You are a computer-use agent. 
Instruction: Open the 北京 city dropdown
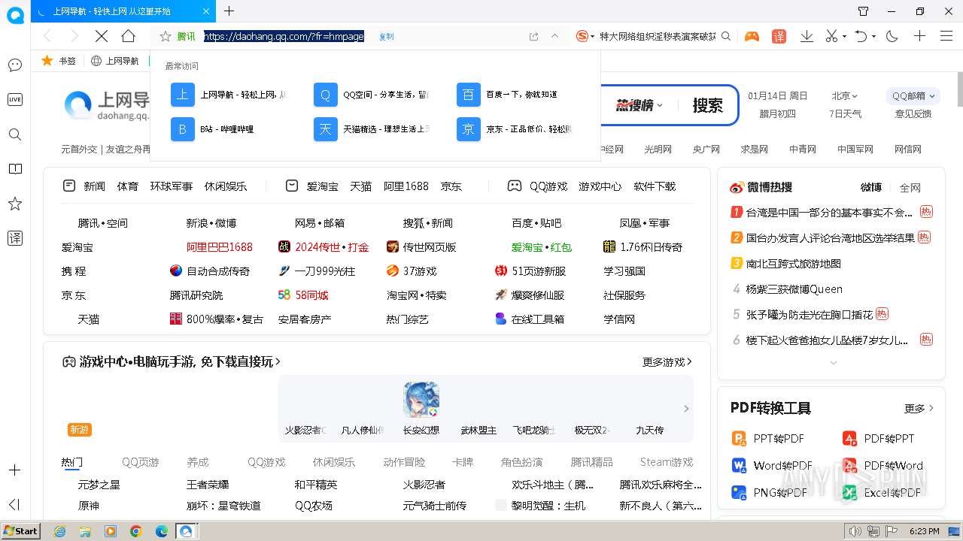tap(844, 95)
